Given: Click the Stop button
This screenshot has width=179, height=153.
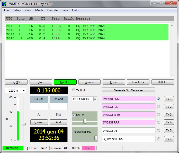Looking at the screenshot, I should pos(41,82).
